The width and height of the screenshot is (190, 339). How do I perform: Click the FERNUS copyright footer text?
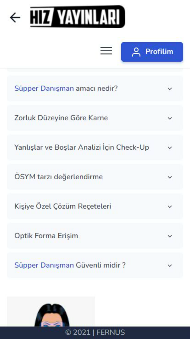pos(95,332)
